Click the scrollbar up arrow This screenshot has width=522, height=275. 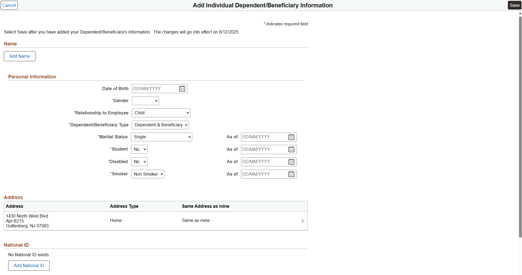click(x=520, y=13)
